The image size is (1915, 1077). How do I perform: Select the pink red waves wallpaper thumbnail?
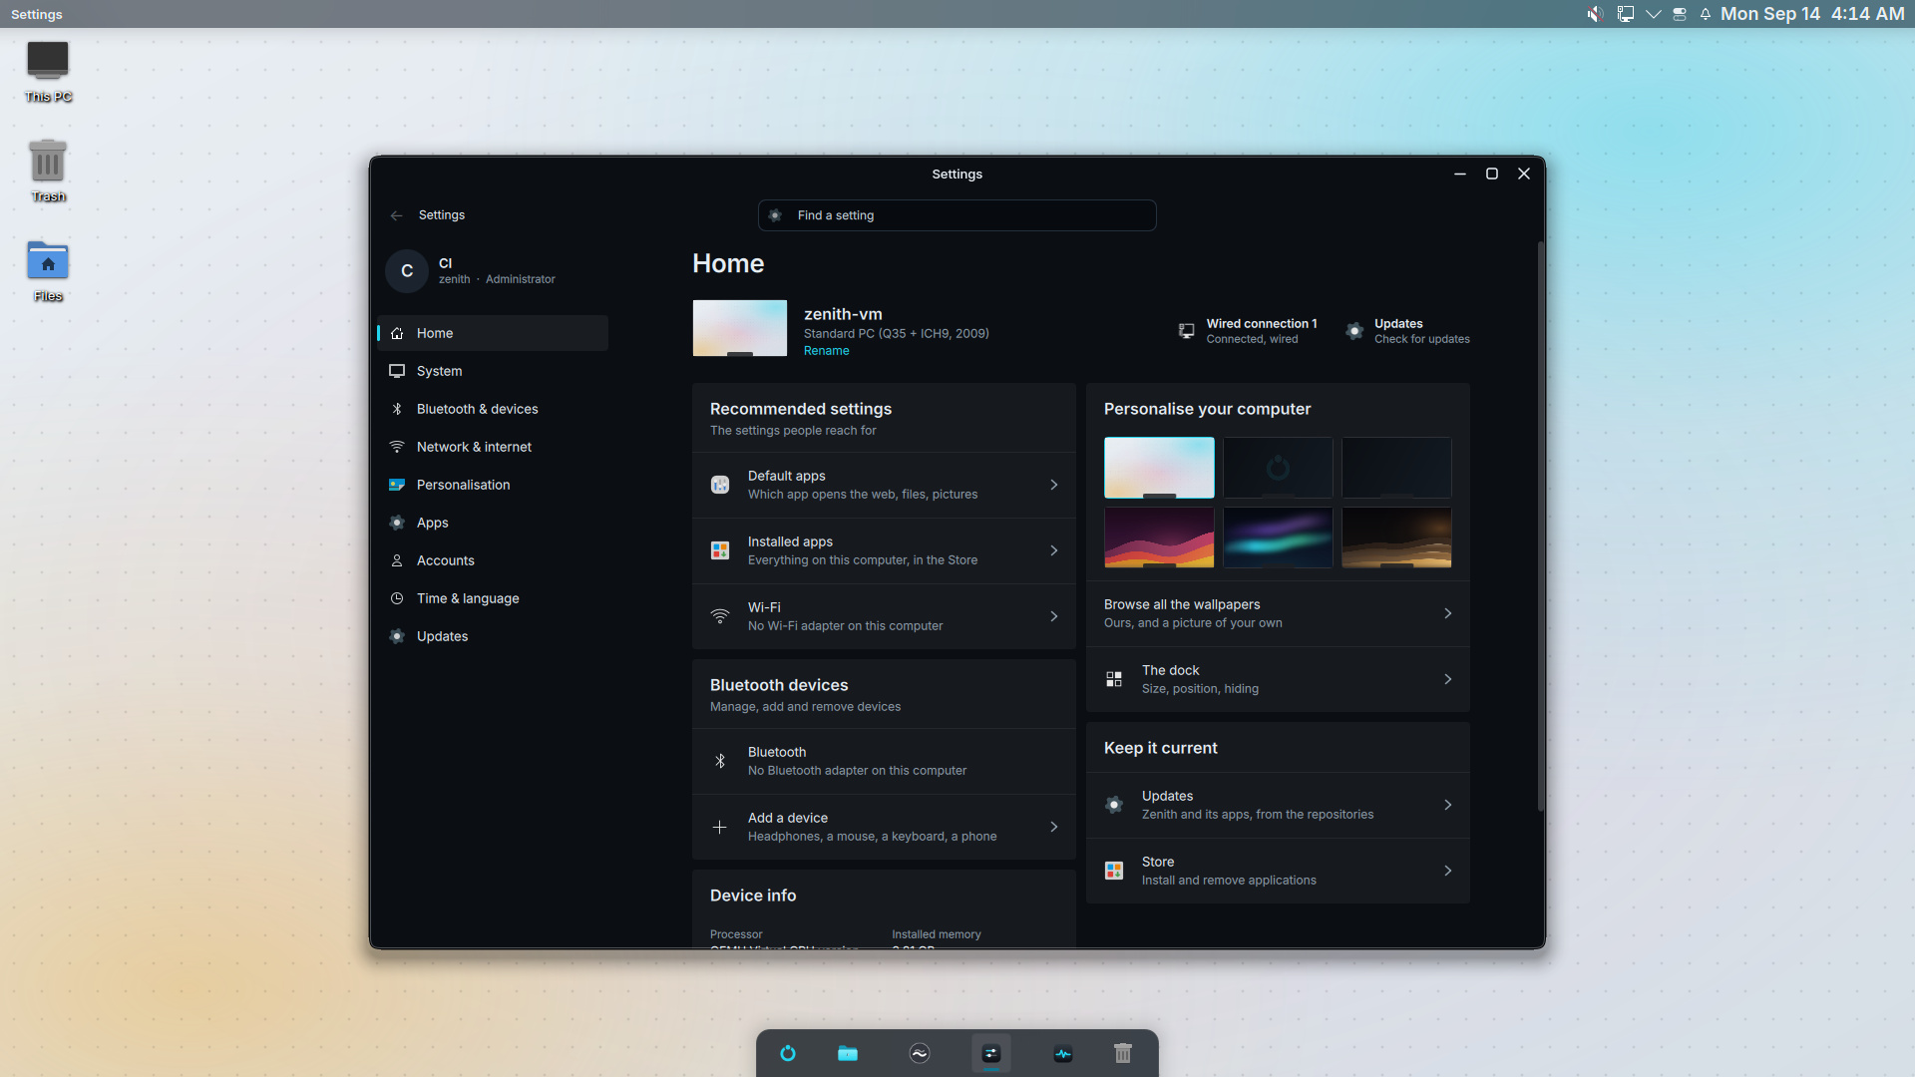pyautogui.click(x=1159, y=538)
